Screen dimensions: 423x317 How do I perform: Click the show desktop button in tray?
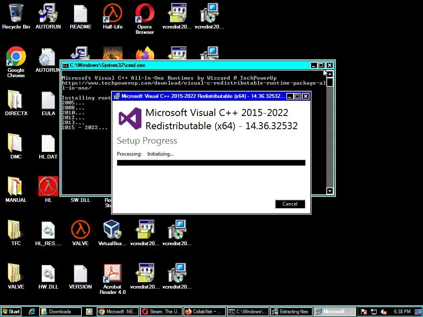[x=418, y=312]
